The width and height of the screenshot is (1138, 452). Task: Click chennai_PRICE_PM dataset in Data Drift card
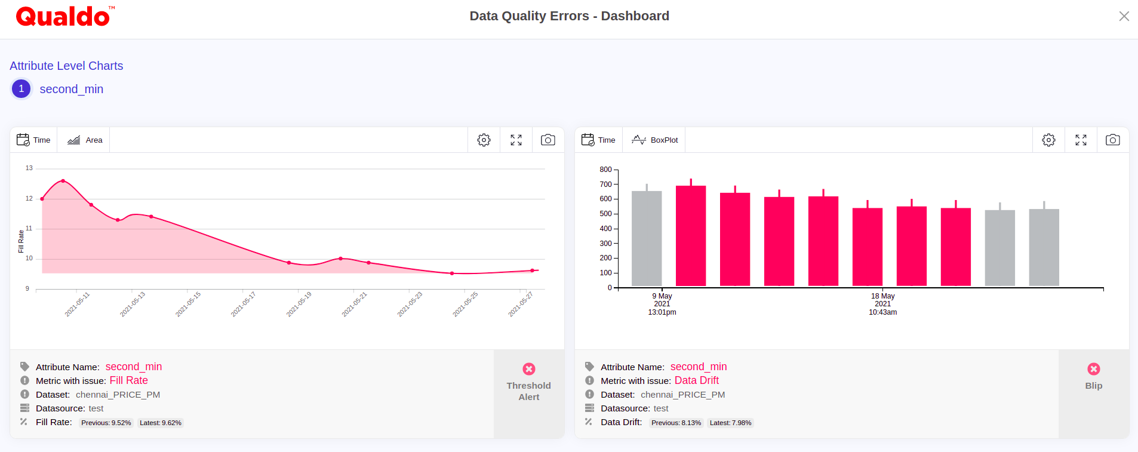point(683,395)
